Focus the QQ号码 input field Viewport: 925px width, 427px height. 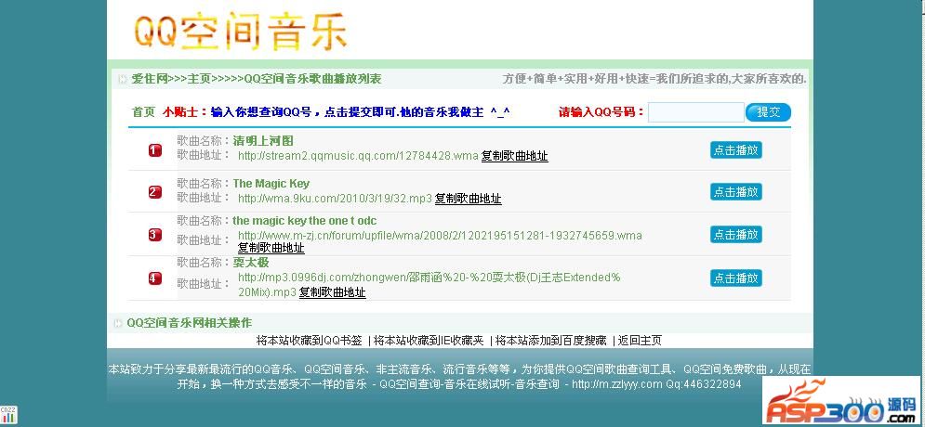[x=696, y=112]
